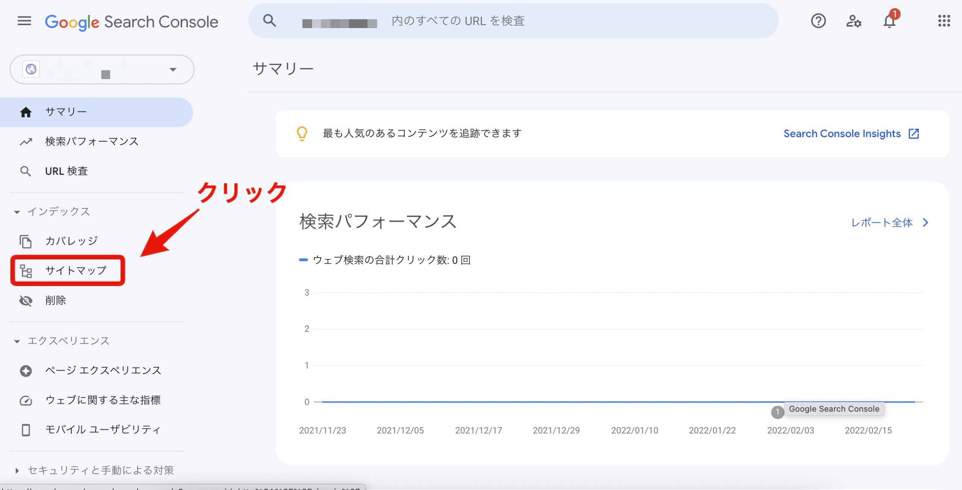Open レポート全体 full report link
This screenshot has width=962, height=490.
[x=882, y=223]
